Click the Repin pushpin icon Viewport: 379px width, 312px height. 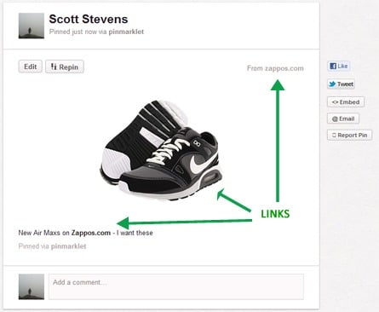point(54,66)
